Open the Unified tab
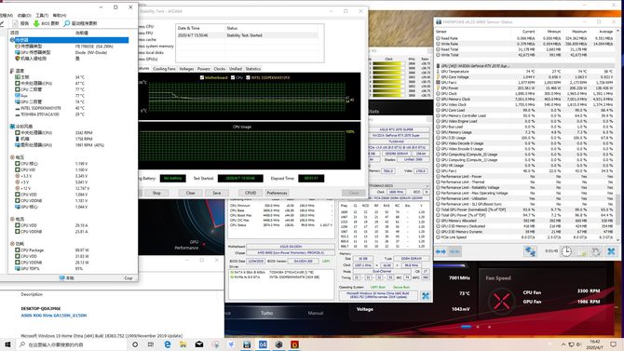Screen dimensions: 624x351 [x=236, y=69]
